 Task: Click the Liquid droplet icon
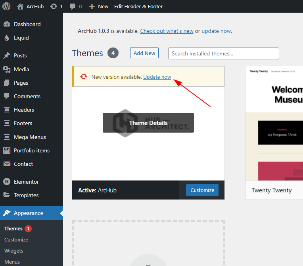tap(7, 38)
